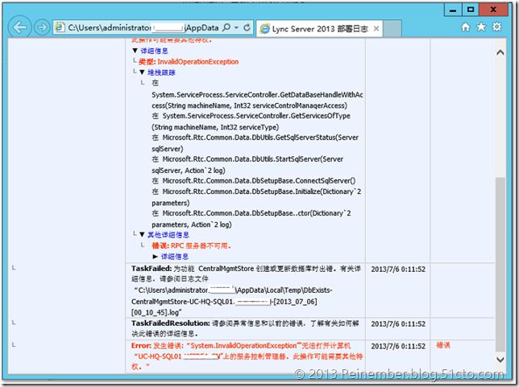Click the 错误: RPC 服务器不可用 text

[x=191, y=245]
